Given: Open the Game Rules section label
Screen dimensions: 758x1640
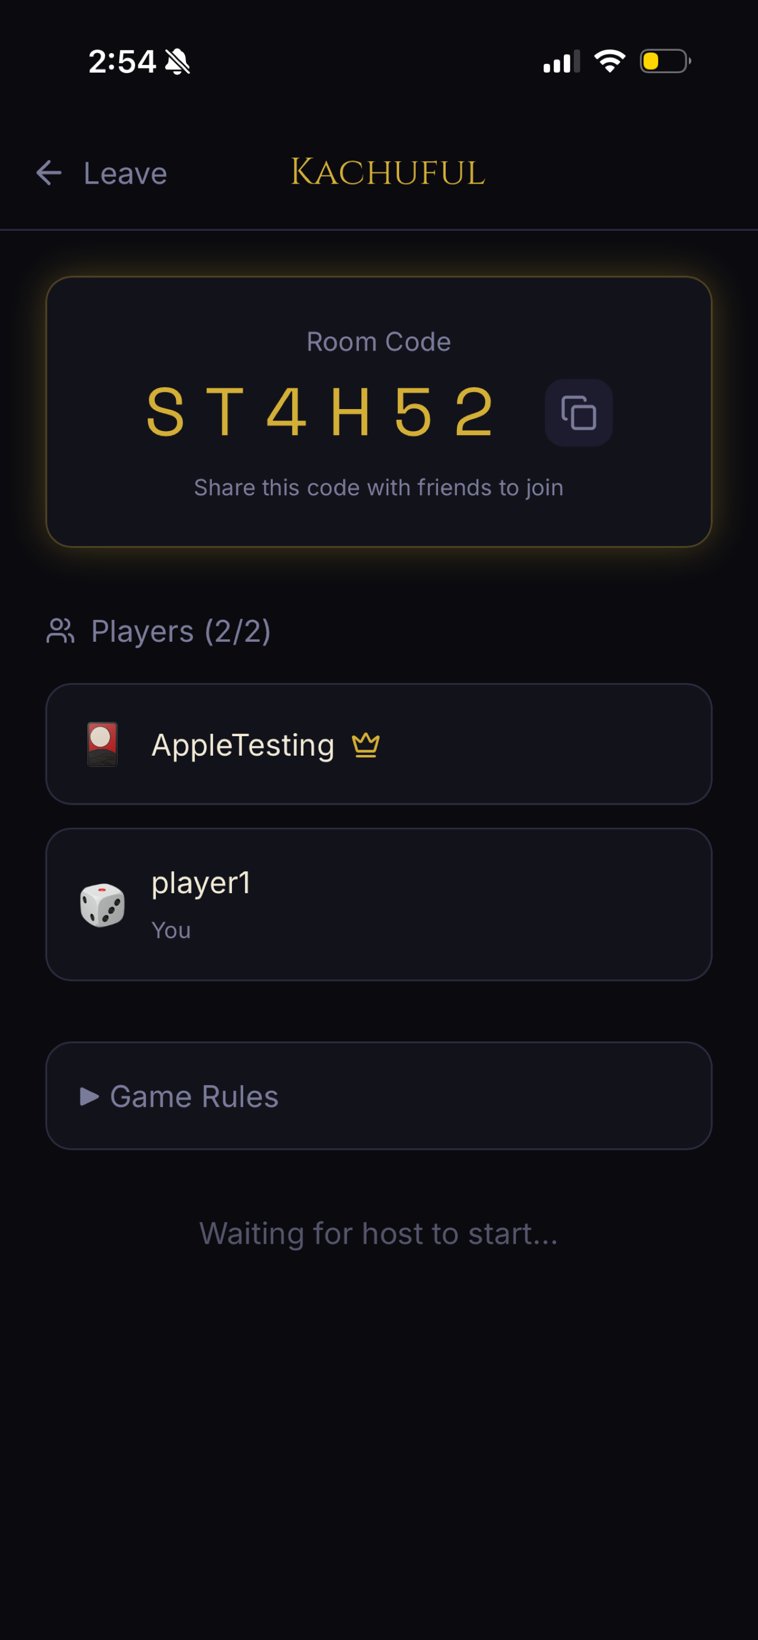Looking at the screenshot, I should click(x=194, y=1096).
